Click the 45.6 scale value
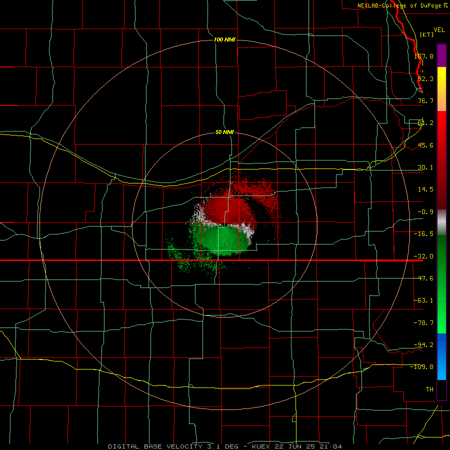Viewport: 450px width, 450px height. click(425, 145)
